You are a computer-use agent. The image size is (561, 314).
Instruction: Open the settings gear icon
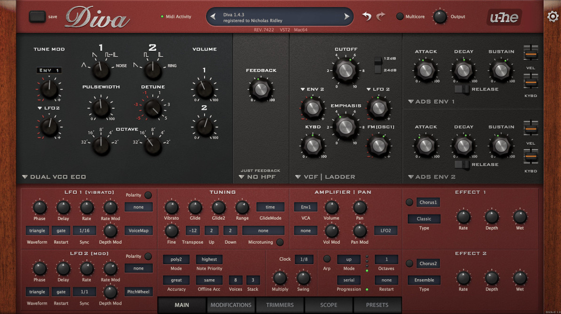(x=553, y=17)
